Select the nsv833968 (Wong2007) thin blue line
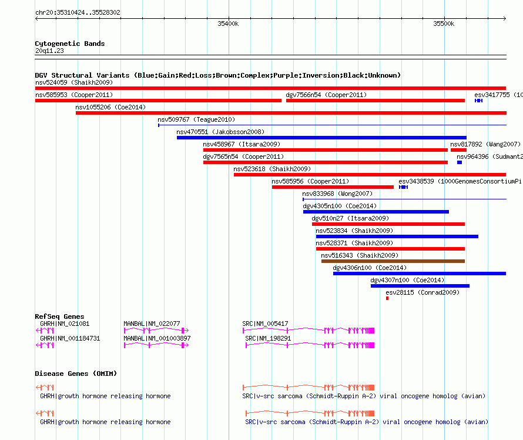The width and height of the screenshot is (523, 440). click(x=405, y=199)
